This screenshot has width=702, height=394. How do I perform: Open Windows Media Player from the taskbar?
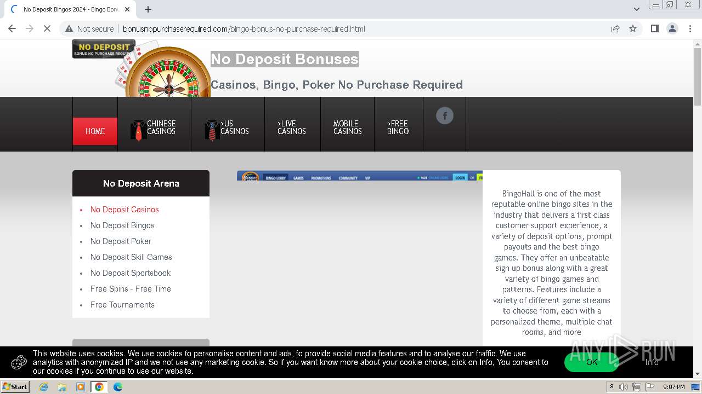pos(81,387)
